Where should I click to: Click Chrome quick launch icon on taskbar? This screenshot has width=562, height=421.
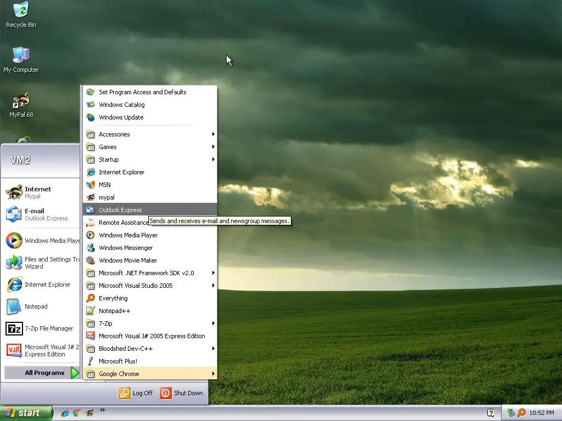click(x=77, y=413)
